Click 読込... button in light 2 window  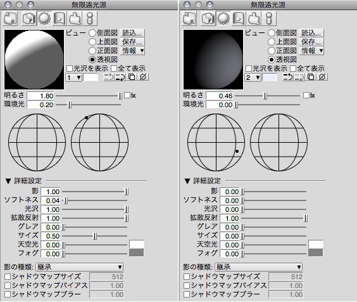311,33
